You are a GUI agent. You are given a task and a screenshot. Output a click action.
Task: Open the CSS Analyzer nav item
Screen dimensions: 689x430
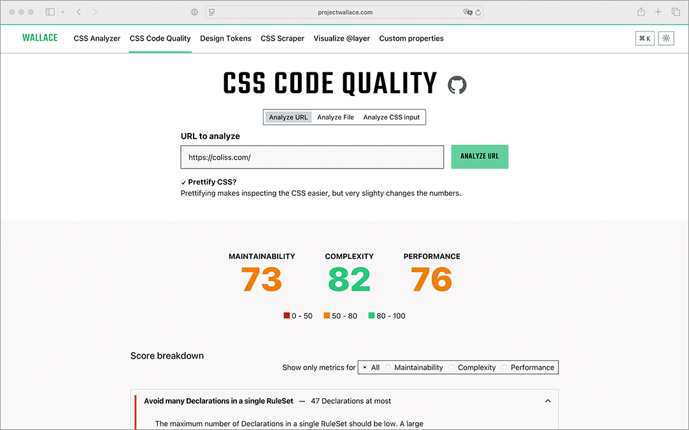point(97,39)
